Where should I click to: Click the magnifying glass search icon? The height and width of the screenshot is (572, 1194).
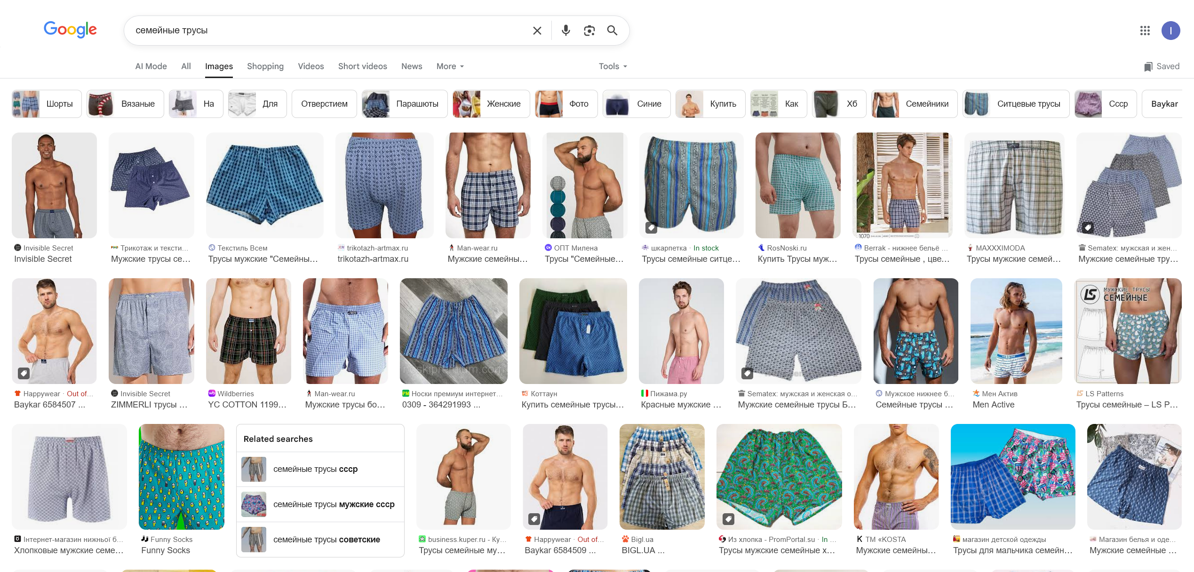[612, 31]
